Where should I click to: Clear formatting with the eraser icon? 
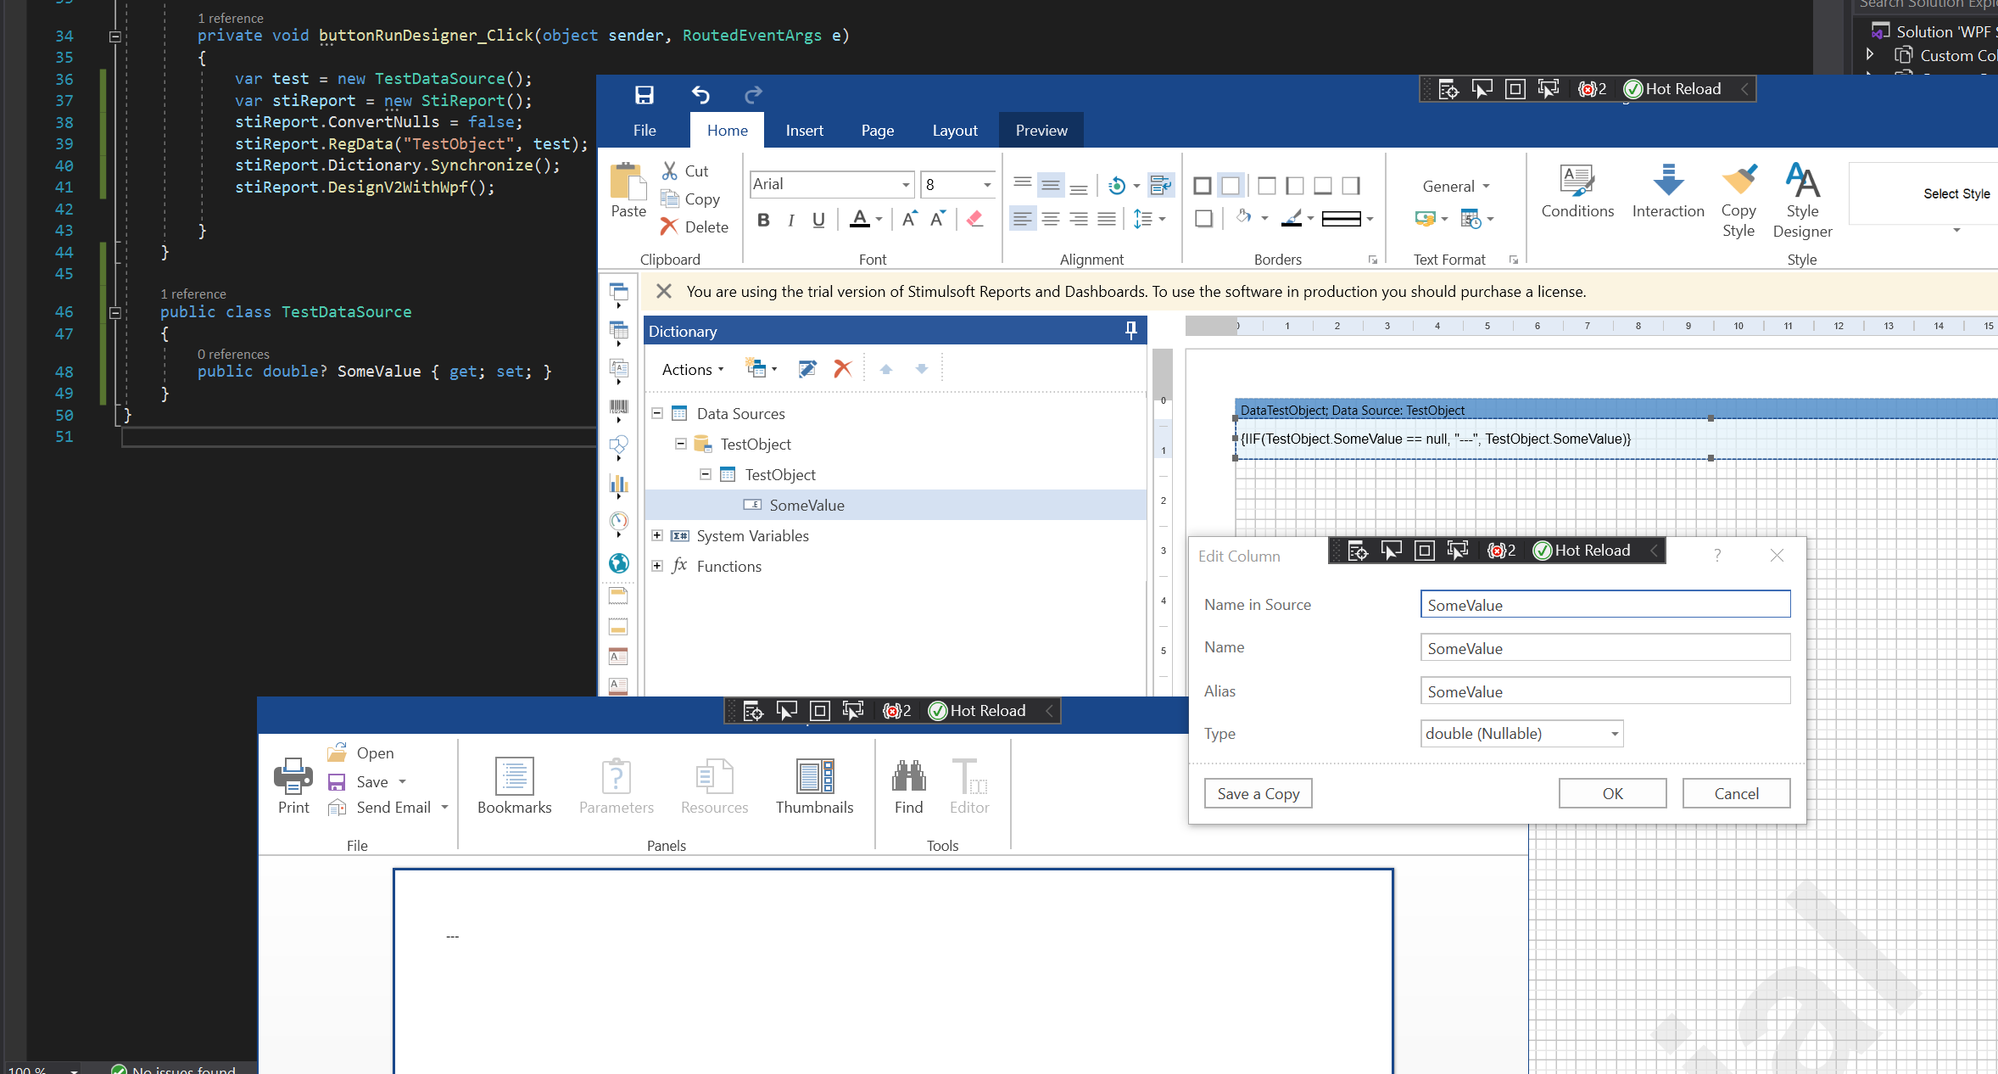click(x=975, y=219)
